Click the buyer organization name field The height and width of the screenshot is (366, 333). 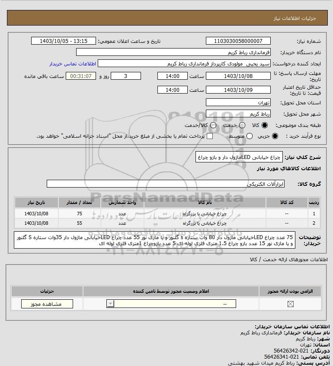173,52
